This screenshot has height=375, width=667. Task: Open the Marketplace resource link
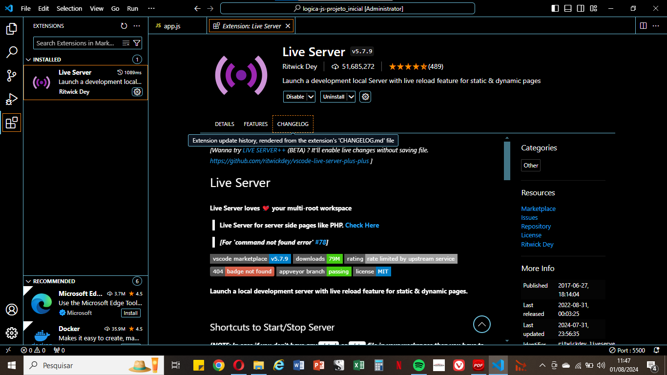(538, 208)
